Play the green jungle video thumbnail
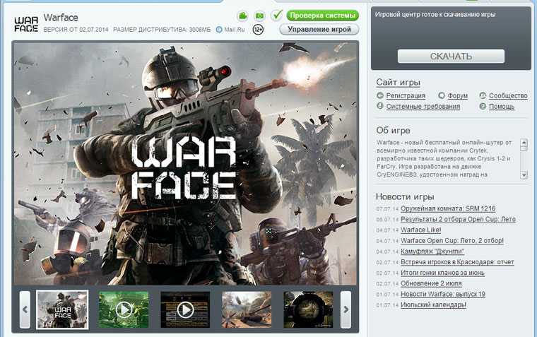 click(x=124, y=309)
